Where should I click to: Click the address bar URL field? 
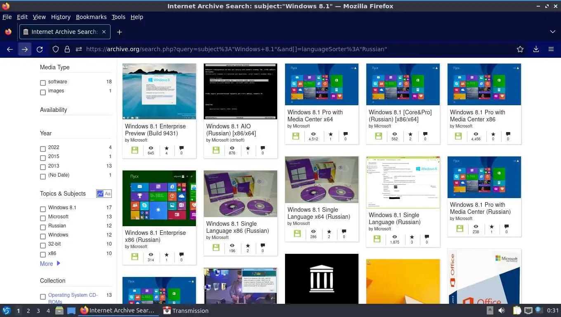coord(297,49)
